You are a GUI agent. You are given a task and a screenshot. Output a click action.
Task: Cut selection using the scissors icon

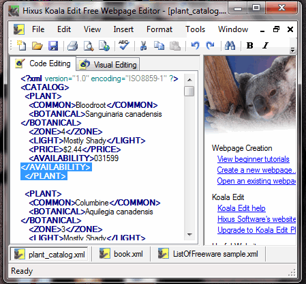143,46
